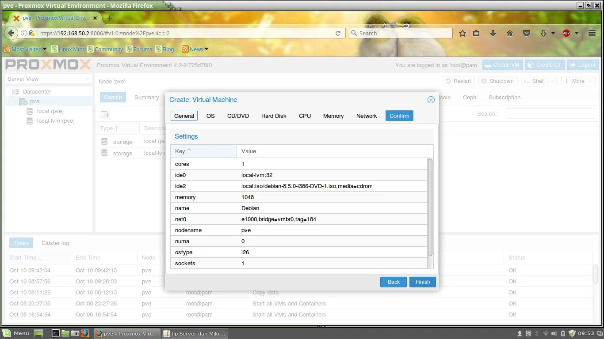This screenshot has width=604, height=339.
Task: Select local-lvm (pve) storage in tree
Action: [56, 121]
